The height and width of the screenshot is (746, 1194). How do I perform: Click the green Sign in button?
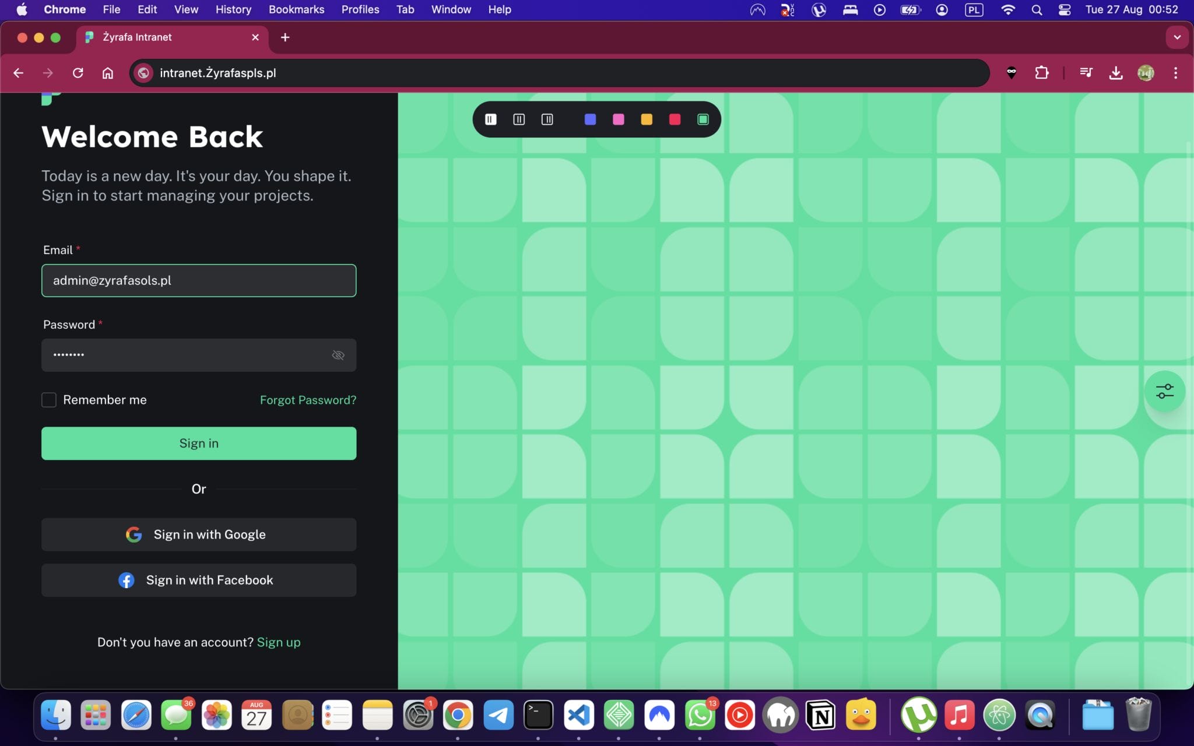[199, 444]
